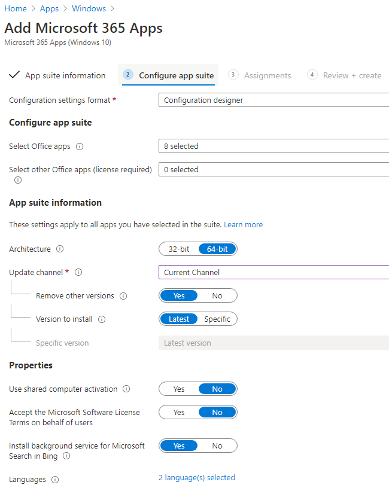Click Configure app suite section heading

pos(50,123)
